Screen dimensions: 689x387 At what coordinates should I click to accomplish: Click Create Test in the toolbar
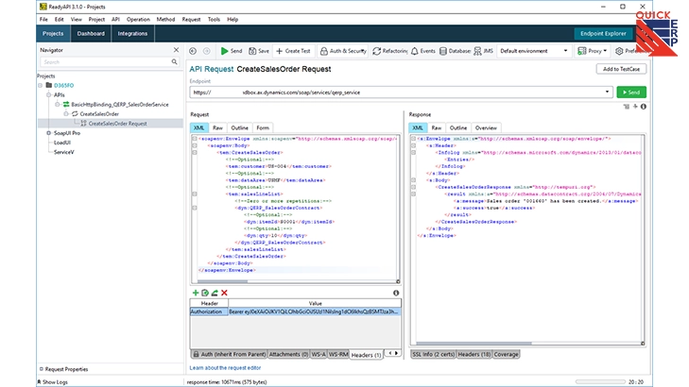click(x=293, y=51)
